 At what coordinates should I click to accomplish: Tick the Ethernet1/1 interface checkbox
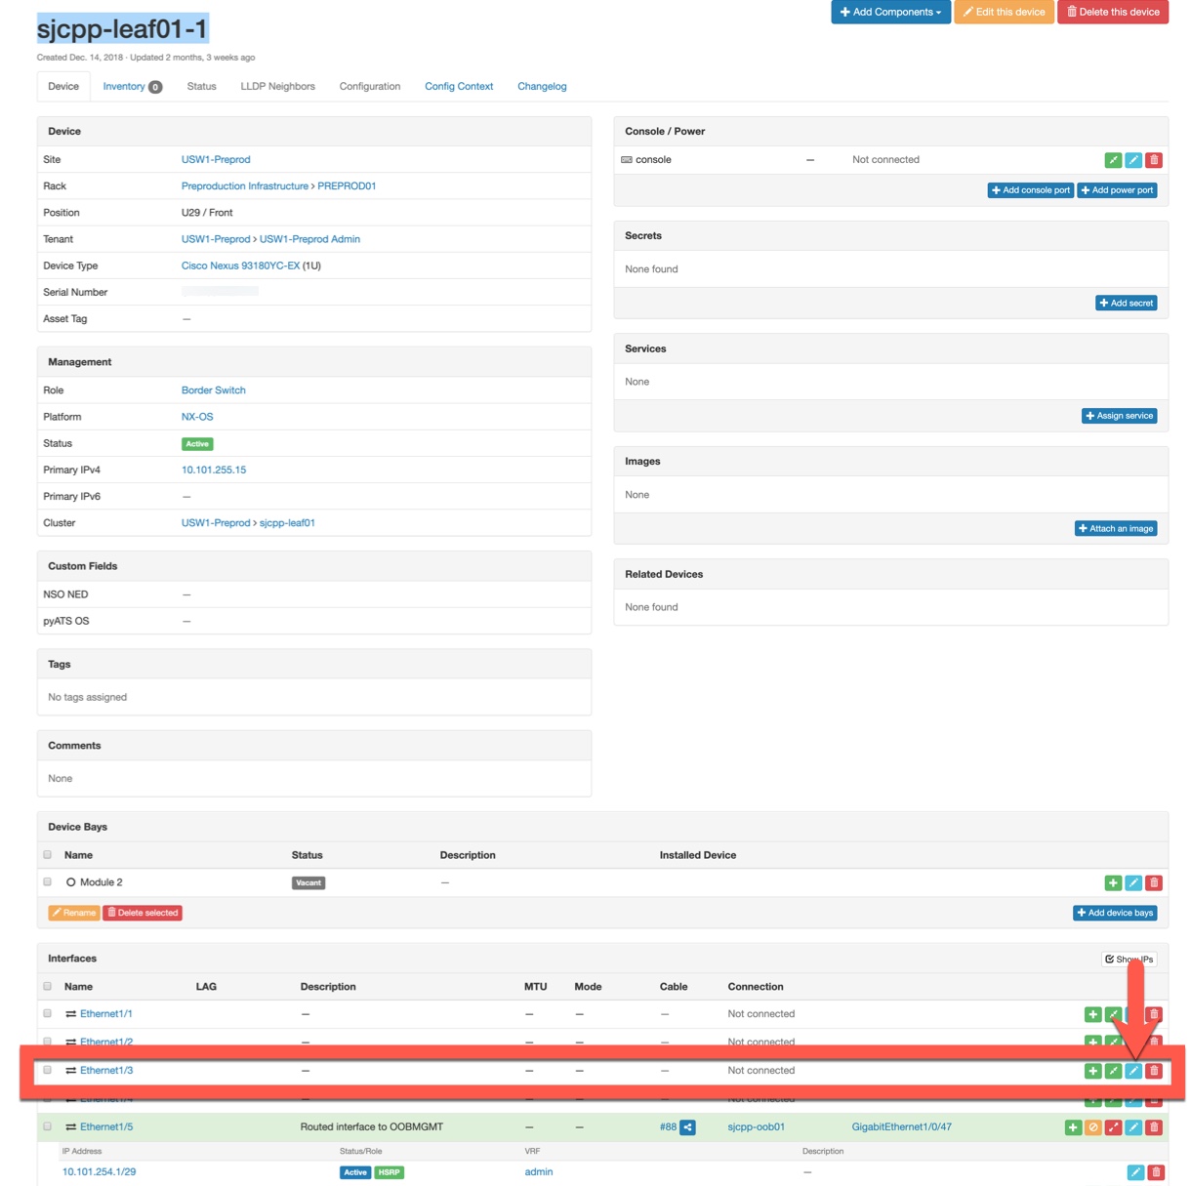[x=47, y=1014]
